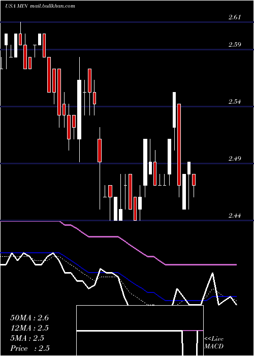The height and width of the screenshot is (356, 254).
Task: Click the 'USA MIN mail.bullkhan.com' header text
Action: (40, 6)
